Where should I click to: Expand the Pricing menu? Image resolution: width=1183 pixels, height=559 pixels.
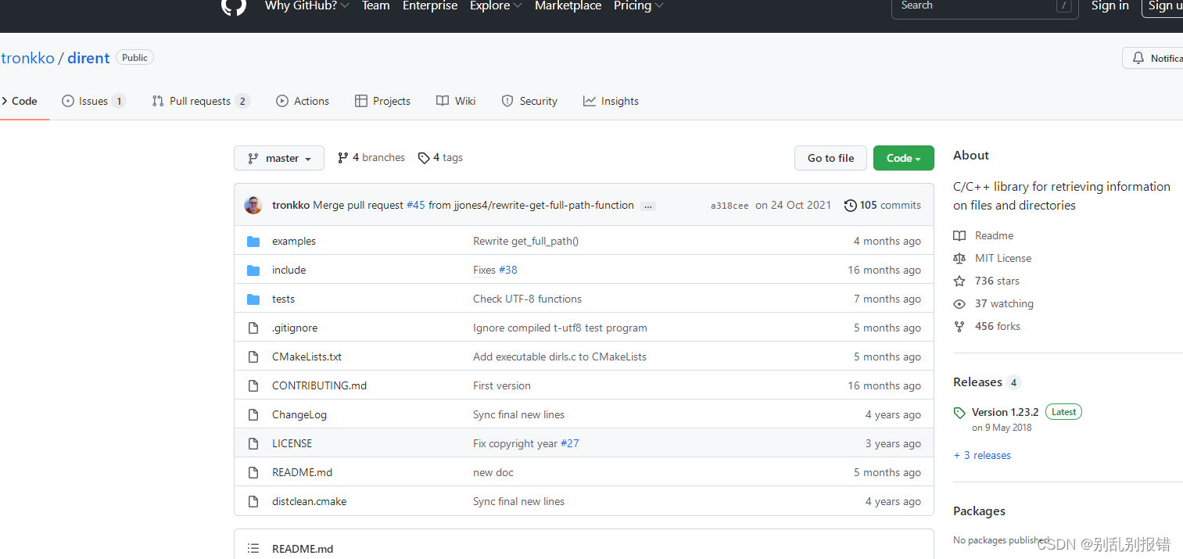click(639, 5)
